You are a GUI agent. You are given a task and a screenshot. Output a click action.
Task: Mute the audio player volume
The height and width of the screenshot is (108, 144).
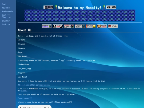[x=45, y=107]
